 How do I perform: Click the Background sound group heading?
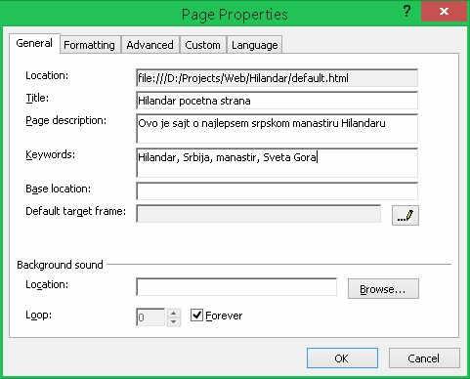pyautogui.click(x=60, y=265)
